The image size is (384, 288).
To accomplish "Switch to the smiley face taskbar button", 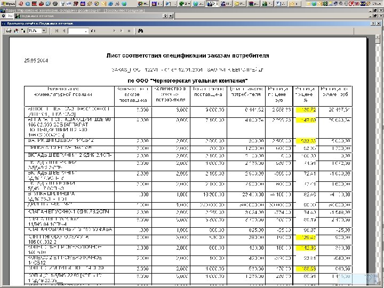I will pyautogui.click(x=294, y=4).
